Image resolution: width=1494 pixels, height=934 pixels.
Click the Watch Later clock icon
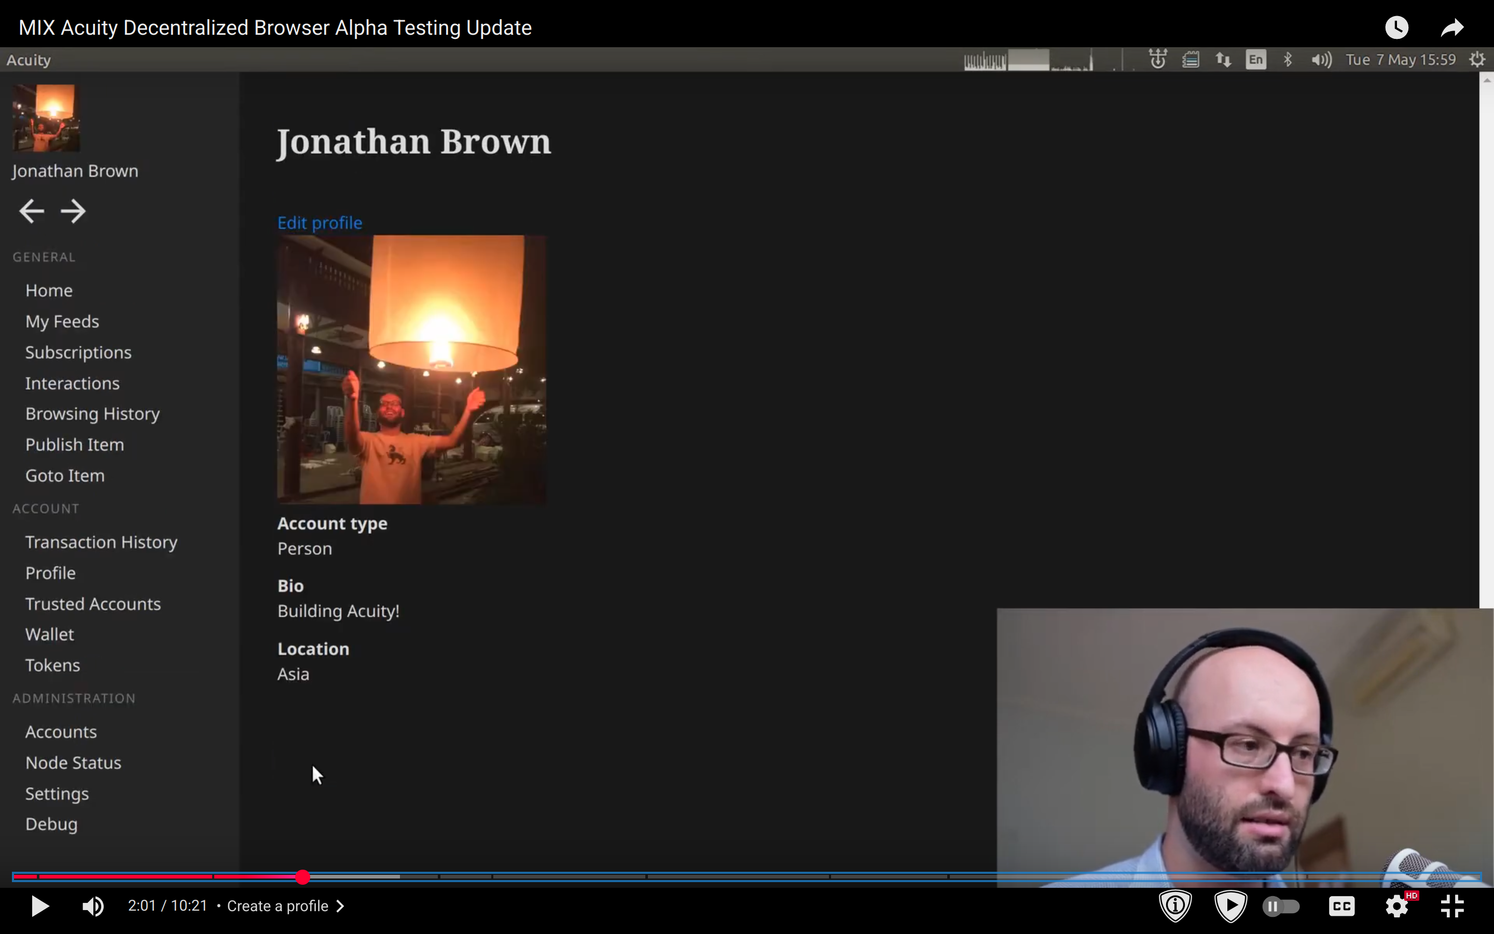click(x=1396, y=27)
